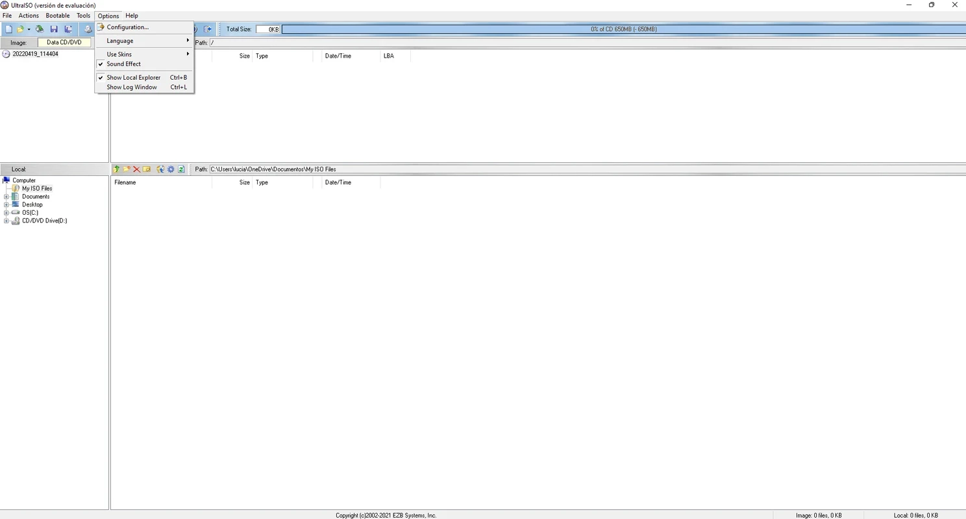The image size is (966, 519).
Task: Click the CD capacity usage bar
Action: [x=623, y=29]
